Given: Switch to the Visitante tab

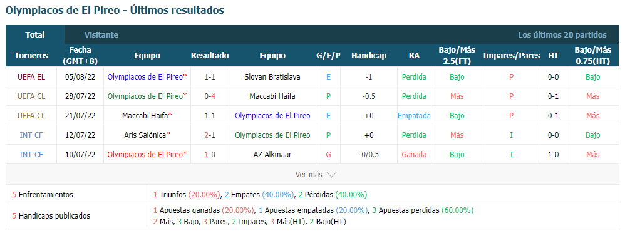Looking at the screenshot, I should [101, 34].
